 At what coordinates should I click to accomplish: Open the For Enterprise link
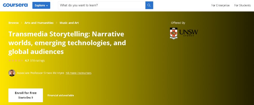click(220, 5)
